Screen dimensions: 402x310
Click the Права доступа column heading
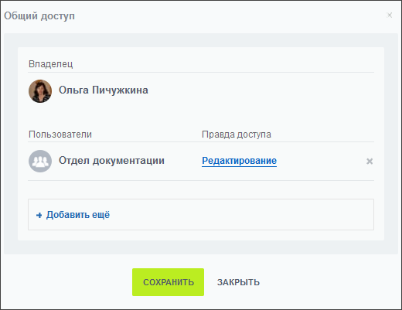pos(237,135)
